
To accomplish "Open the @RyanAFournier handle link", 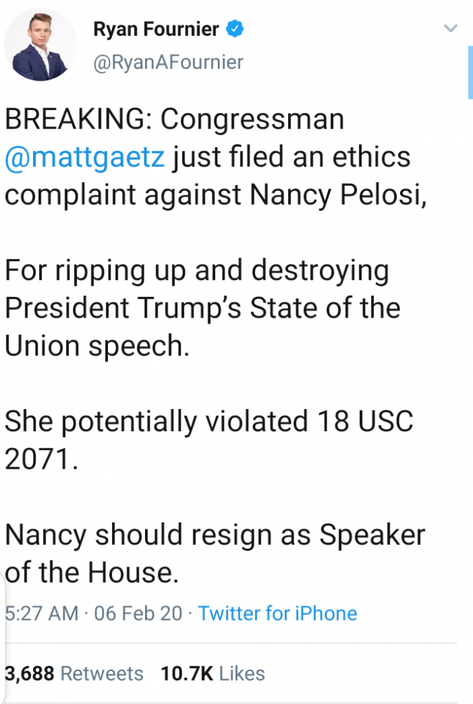I will [x=167, y=63].
